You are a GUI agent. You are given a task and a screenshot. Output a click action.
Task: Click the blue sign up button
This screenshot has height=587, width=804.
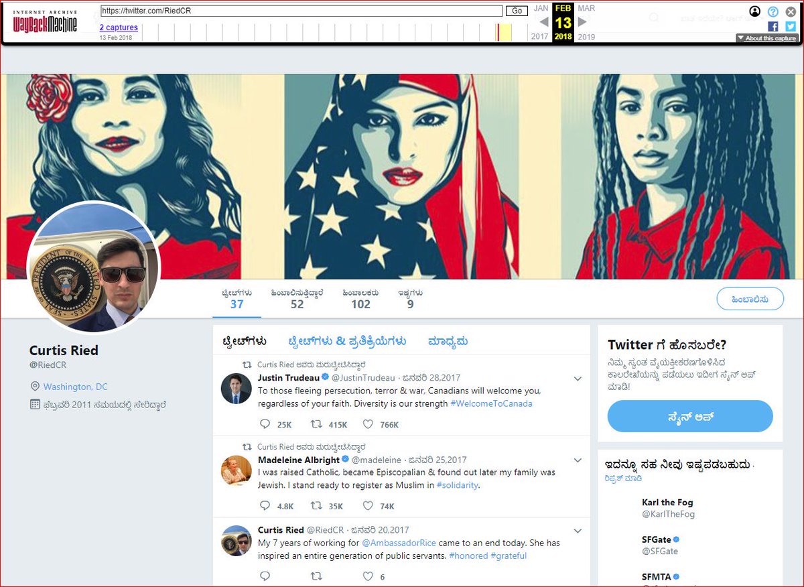pyautogui.click(x=690, y=416)
